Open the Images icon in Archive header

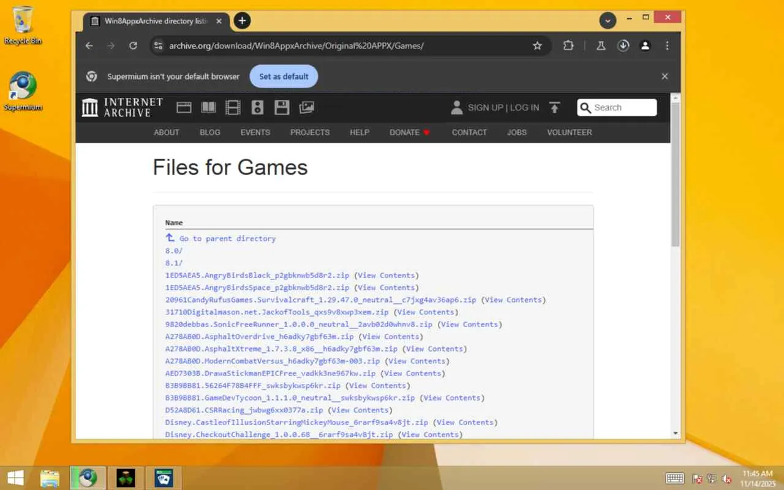click(306, 108)
